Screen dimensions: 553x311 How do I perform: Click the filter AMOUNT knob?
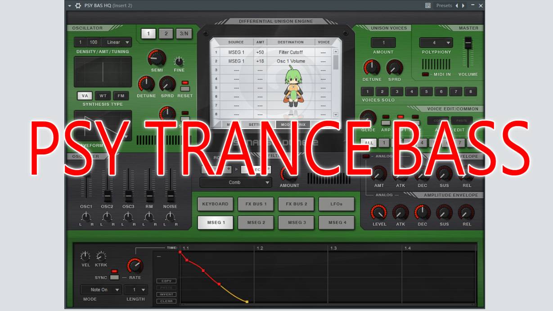tap(289, 174)
